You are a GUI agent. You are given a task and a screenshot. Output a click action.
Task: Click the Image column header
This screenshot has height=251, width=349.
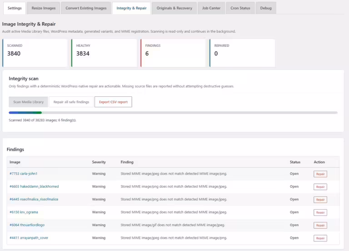tap(15, 162)
